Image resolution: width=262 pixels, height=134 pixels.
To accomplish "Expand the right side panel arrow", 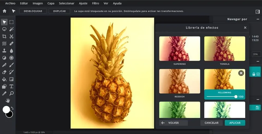I will pyautogui.click(x=257, y=11).
